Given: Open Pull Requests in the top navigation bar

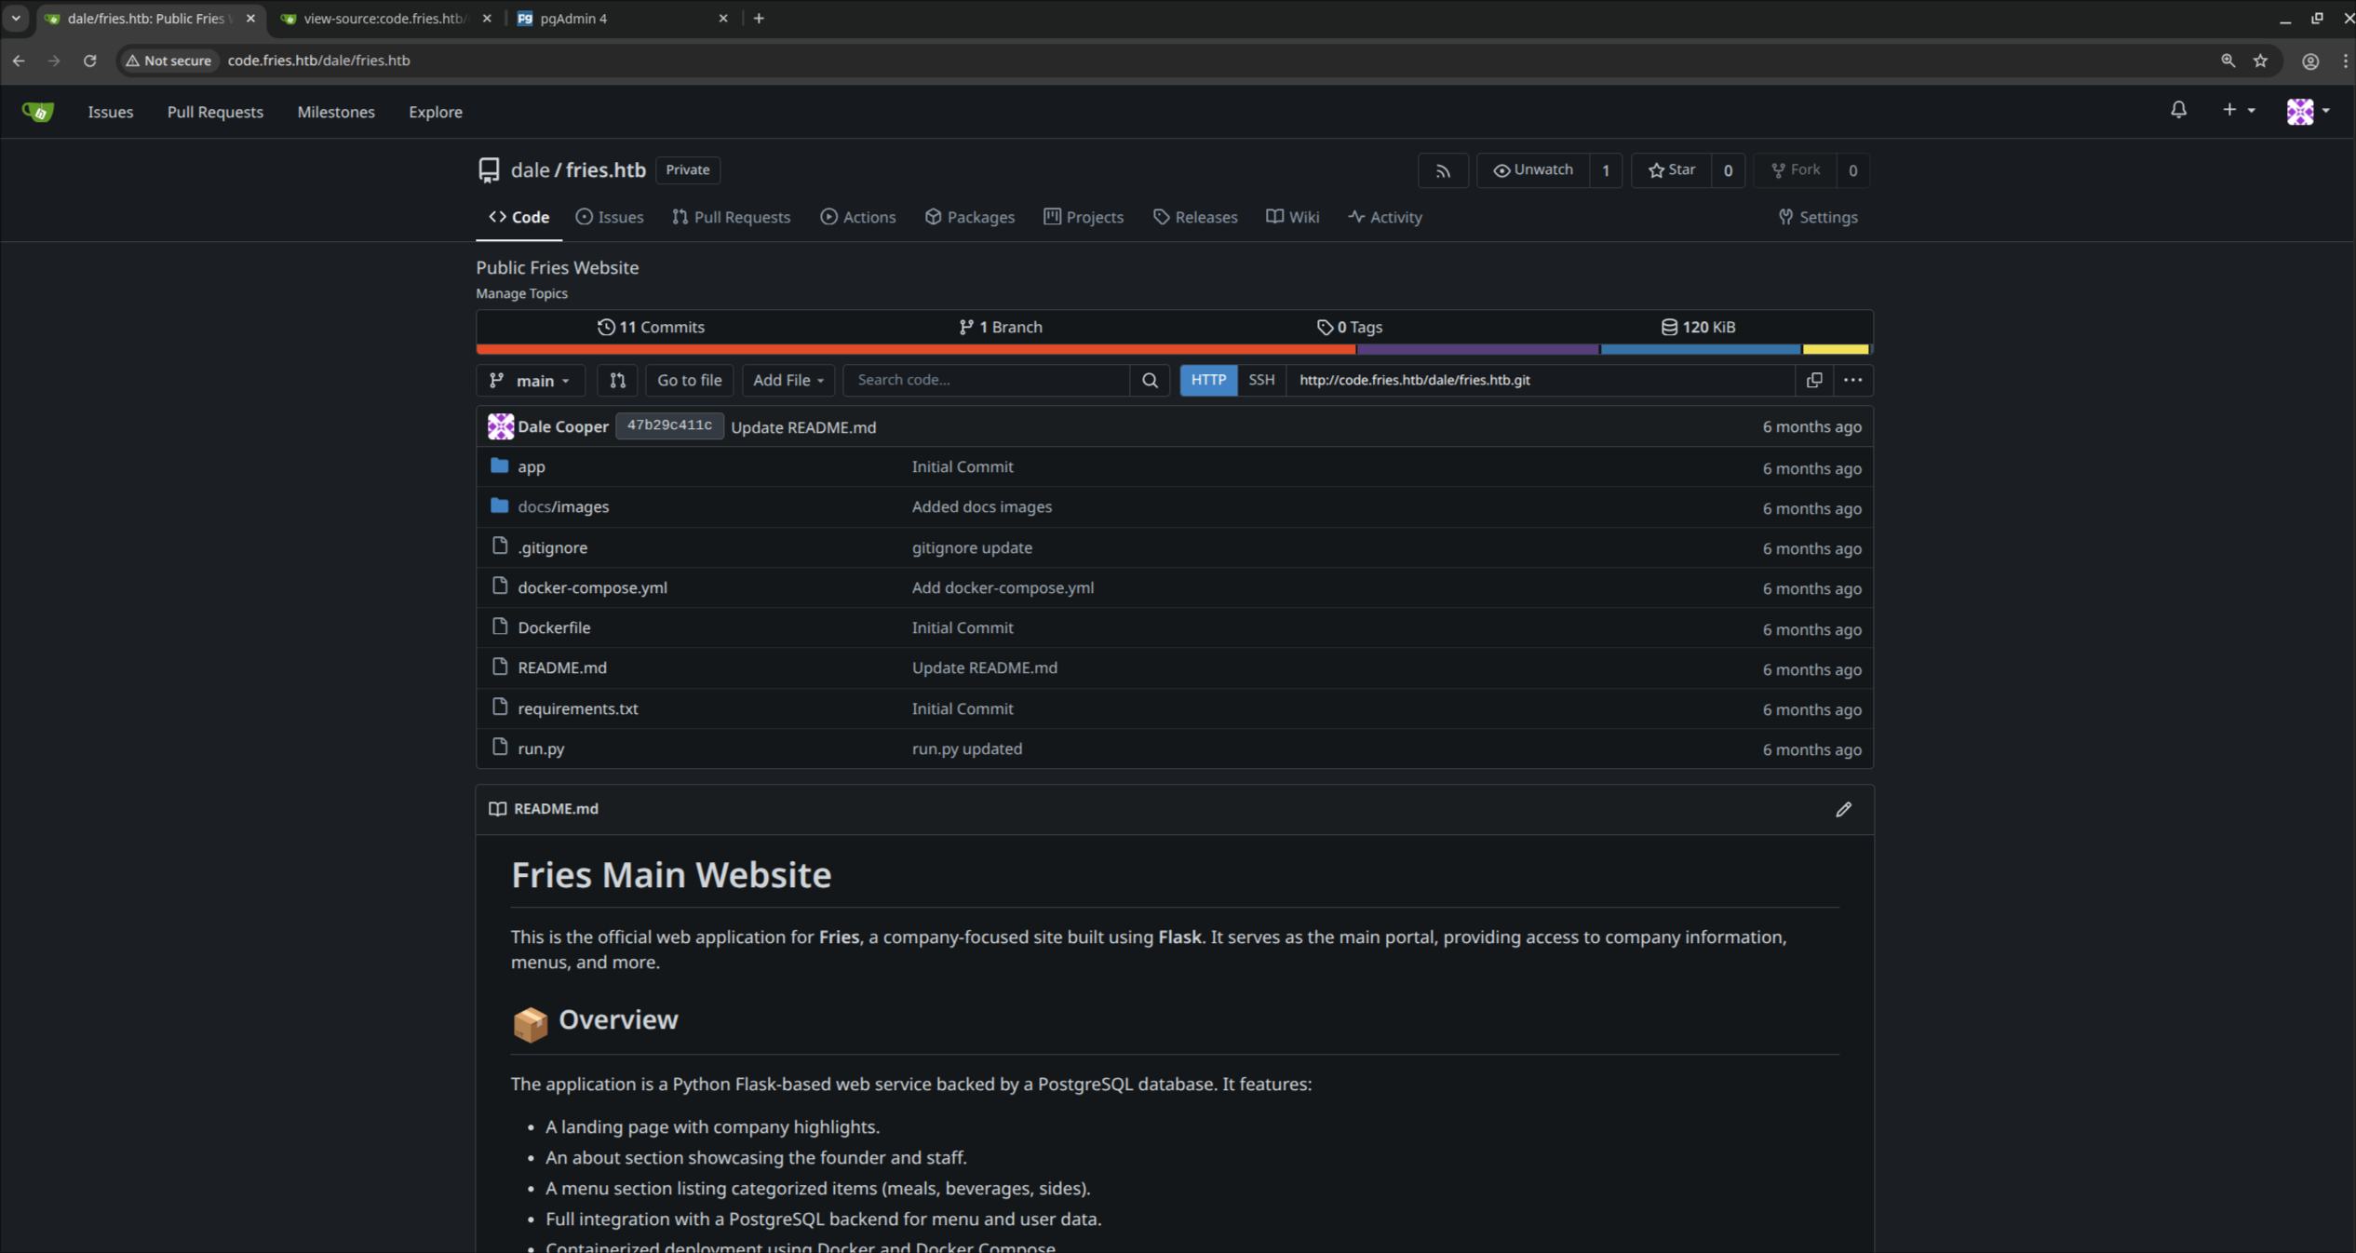Looking at the screenshot, I should (215, 112).
